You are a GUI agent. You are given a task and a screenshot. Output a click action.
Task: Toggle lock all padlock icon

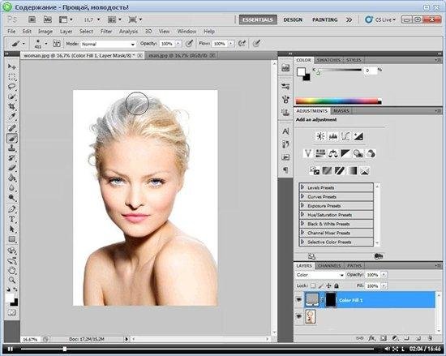click(x=337, y=285)
